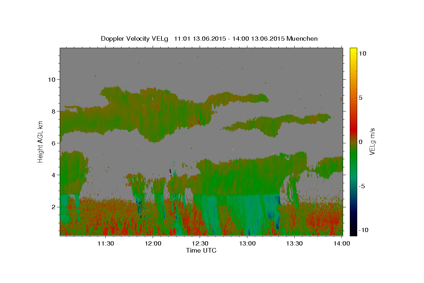Click the colorbar tick label 0
424x283 pixels.
pos(361,141)
